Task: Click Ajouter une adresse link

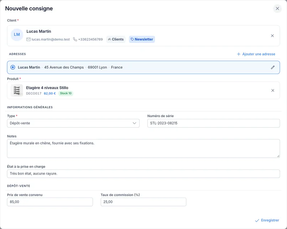Action: (x=256, y=54)
